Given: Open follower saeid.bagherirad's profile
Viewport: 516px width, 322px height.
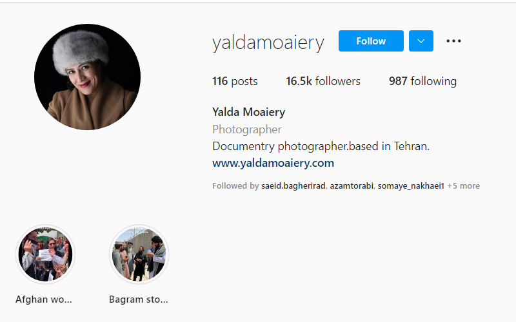Looking at the screenshot, I should [x=293, y=186].
